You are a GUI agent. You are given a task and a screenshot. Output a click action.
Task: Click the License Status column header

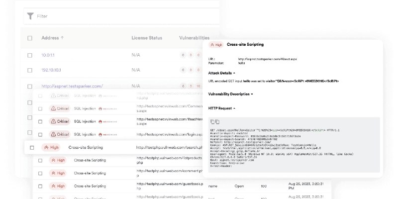point(147,38)
